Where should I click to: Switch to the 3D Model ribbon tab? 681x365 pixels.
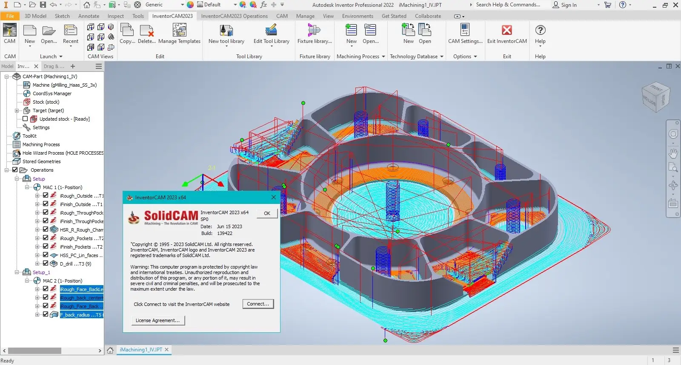click(35, 16)
